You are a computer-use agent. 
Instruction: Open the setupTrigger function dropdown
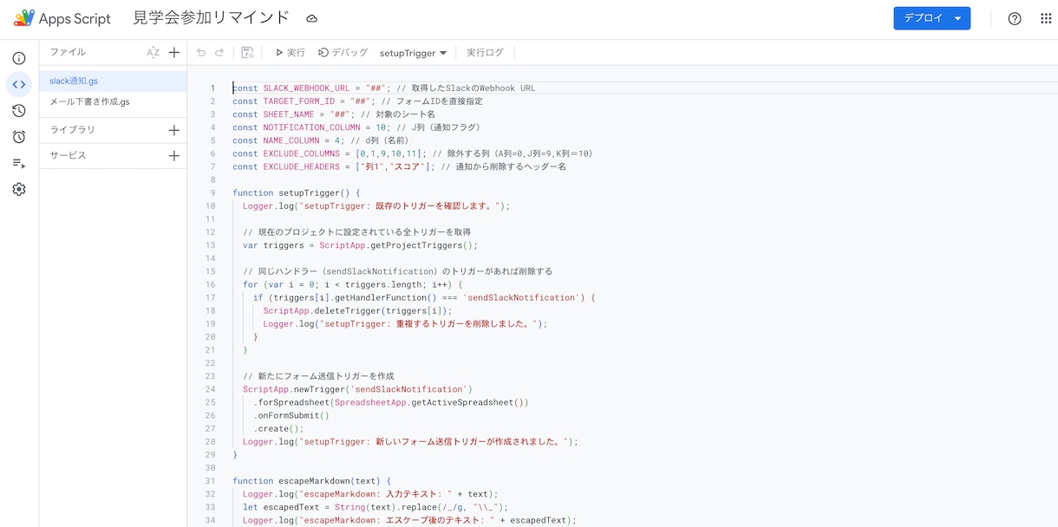point(414,53)
